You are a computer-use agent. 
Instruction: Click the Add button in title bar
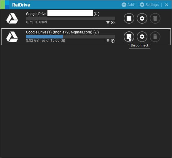[x=128, y=5]
